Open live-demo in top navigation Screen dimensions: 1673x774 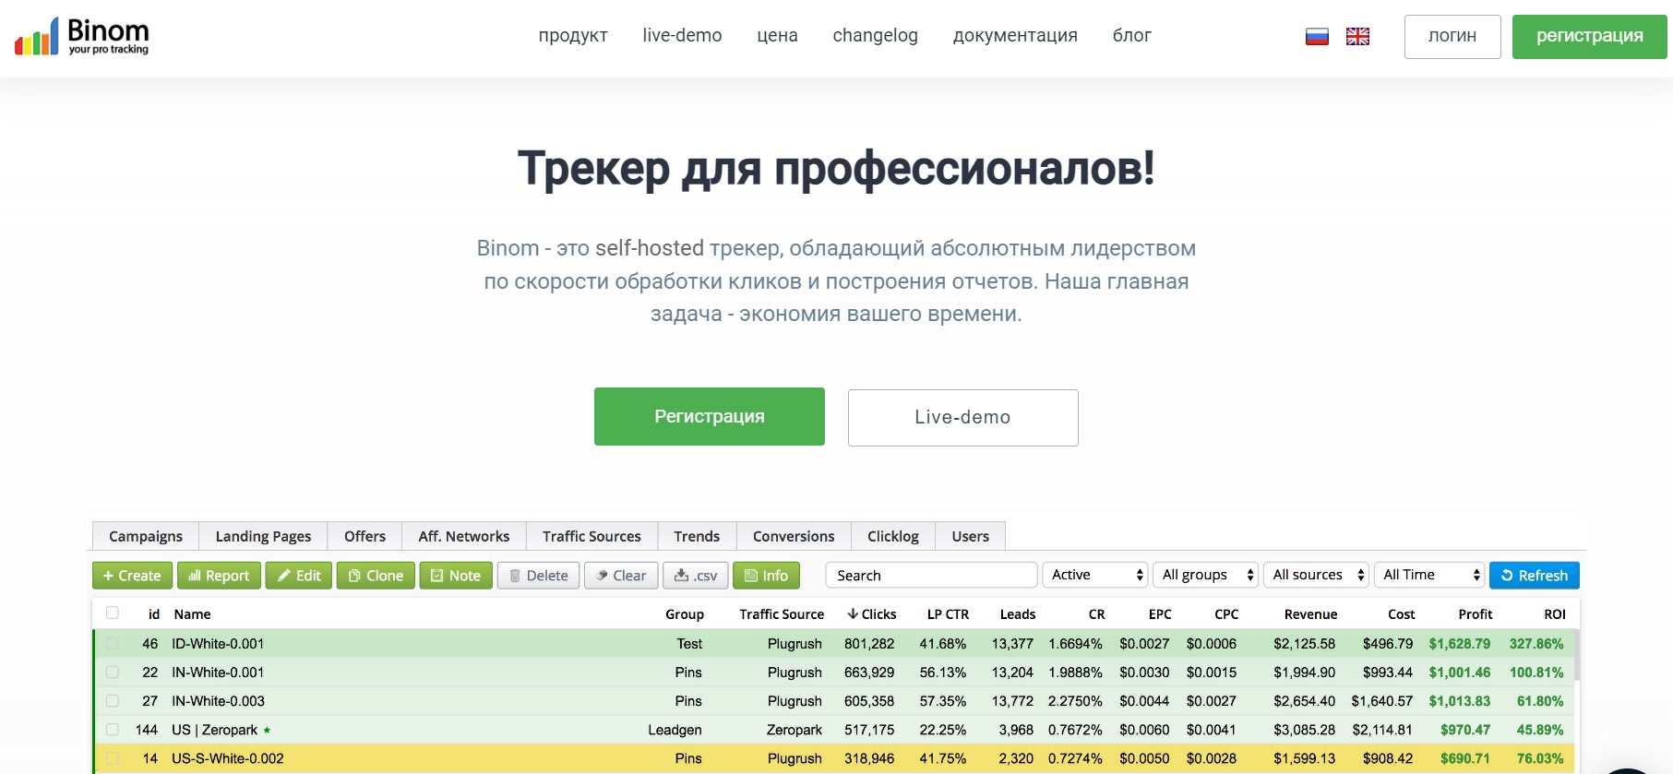coord(682,35)
